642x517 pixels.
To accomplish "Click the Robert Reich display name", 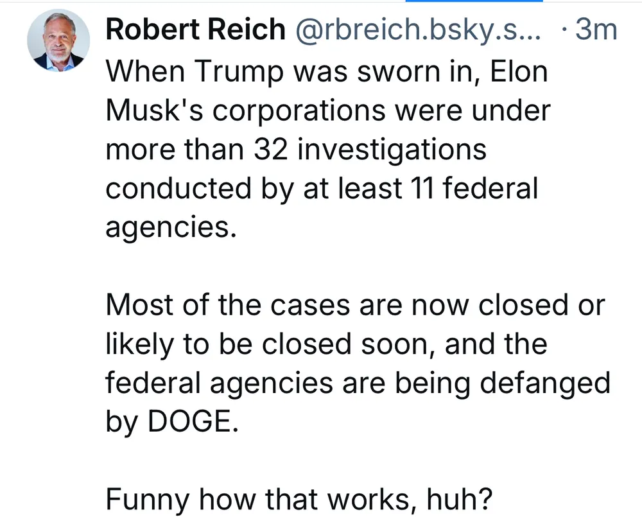I will coord(195,30).
